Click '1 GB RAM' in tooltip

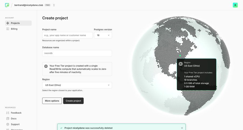[189, 87]
